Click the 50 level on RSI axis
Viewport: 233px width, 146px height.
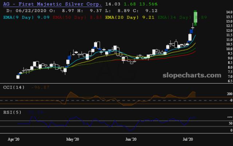click(230, 123)
